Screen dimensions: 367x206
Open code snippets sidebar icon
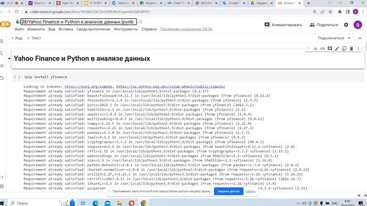[x=2, y=177]
